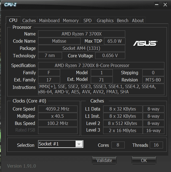Click the L1 Inst. 8-way associativity
The width and height of the screenshot is (171, 172).
coord(154,116)
